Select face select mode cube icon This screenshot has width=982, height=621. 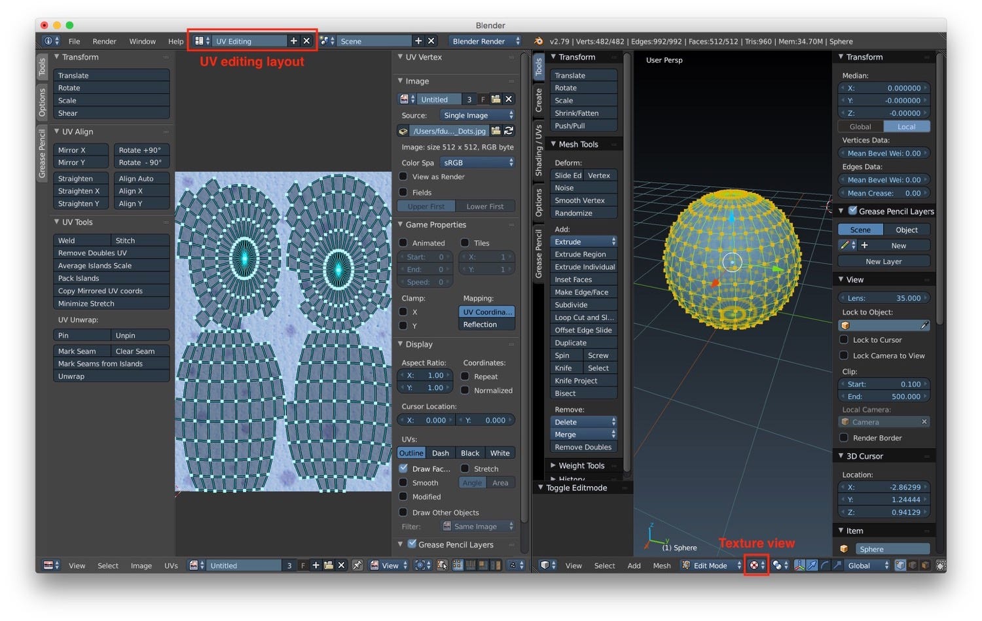[924, 565]
